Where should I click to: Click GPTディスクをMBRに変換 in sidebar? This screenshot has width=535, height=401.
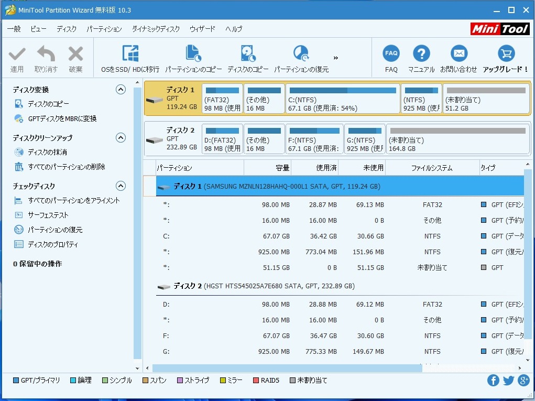click(62, 119)
